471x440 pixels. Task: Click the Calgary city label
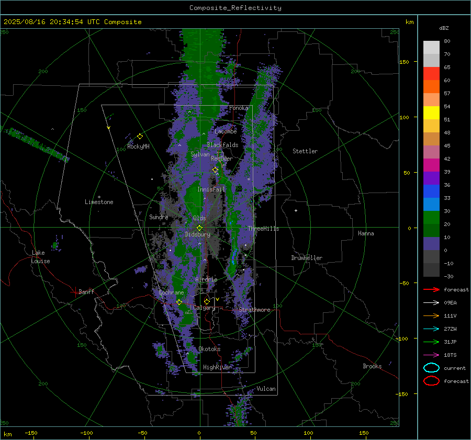204,308
